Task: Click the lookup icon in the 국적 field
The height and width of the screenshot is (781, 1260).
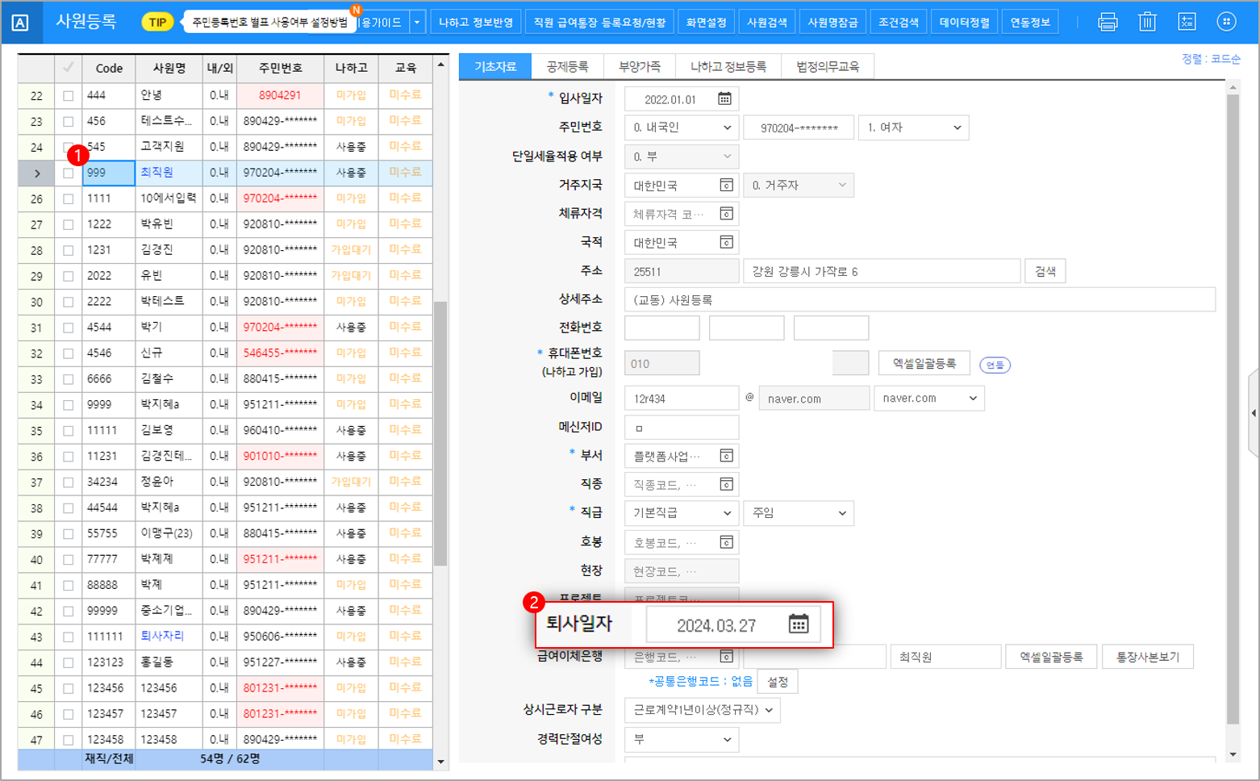Action: pyautogui.click(x=726, y=242)
